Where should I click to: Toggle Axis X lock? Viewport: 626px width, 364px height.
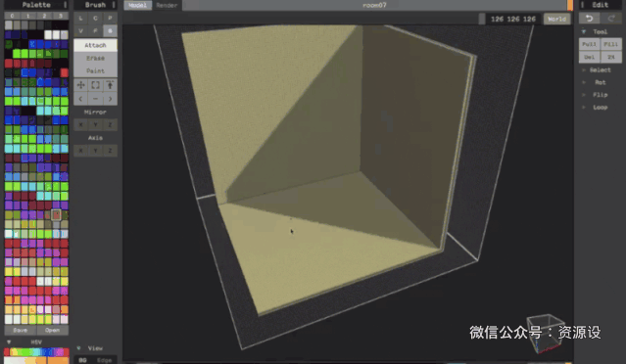pos(80,151)
